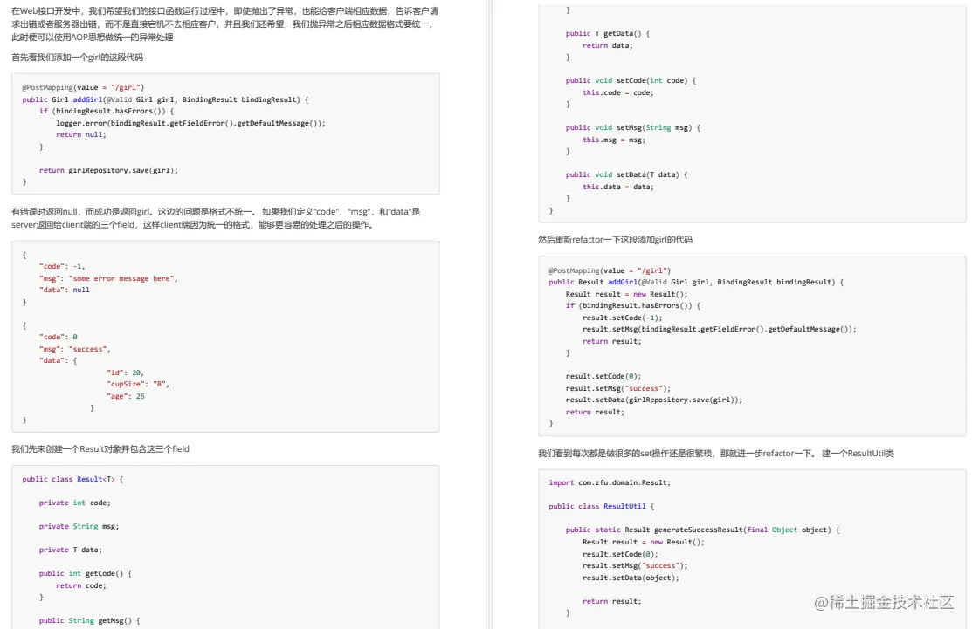972x629 pixels.
Task: Click the JSON "some error message here" line
Action: (108, 278)
